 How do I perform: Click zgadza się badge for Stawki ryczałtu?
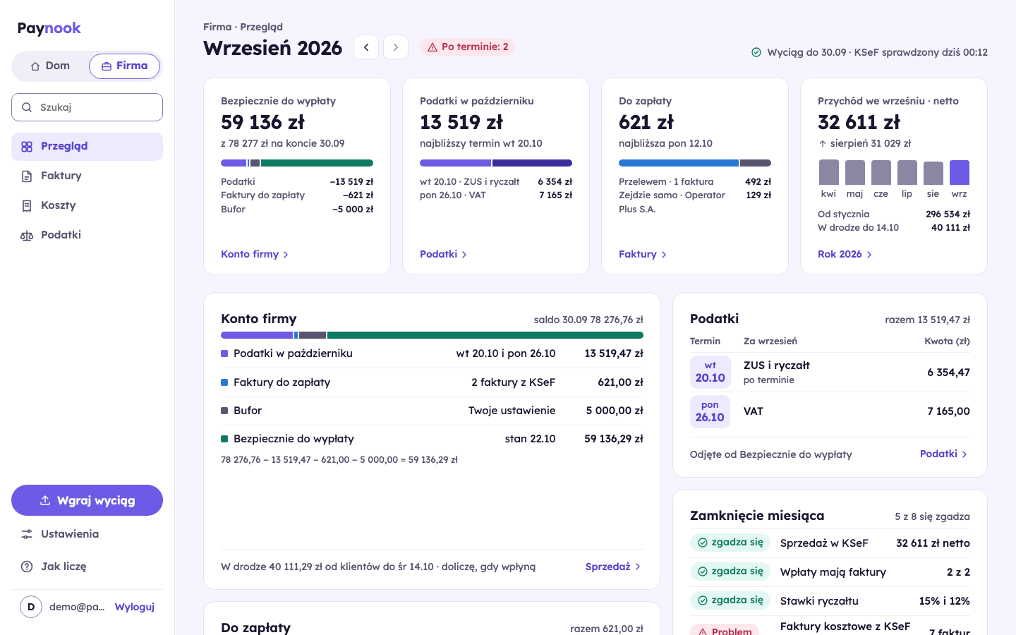730,600
